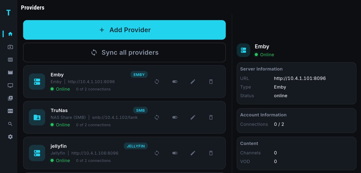Select the TruNas provider name
The image size is (361, 173).
59,110
